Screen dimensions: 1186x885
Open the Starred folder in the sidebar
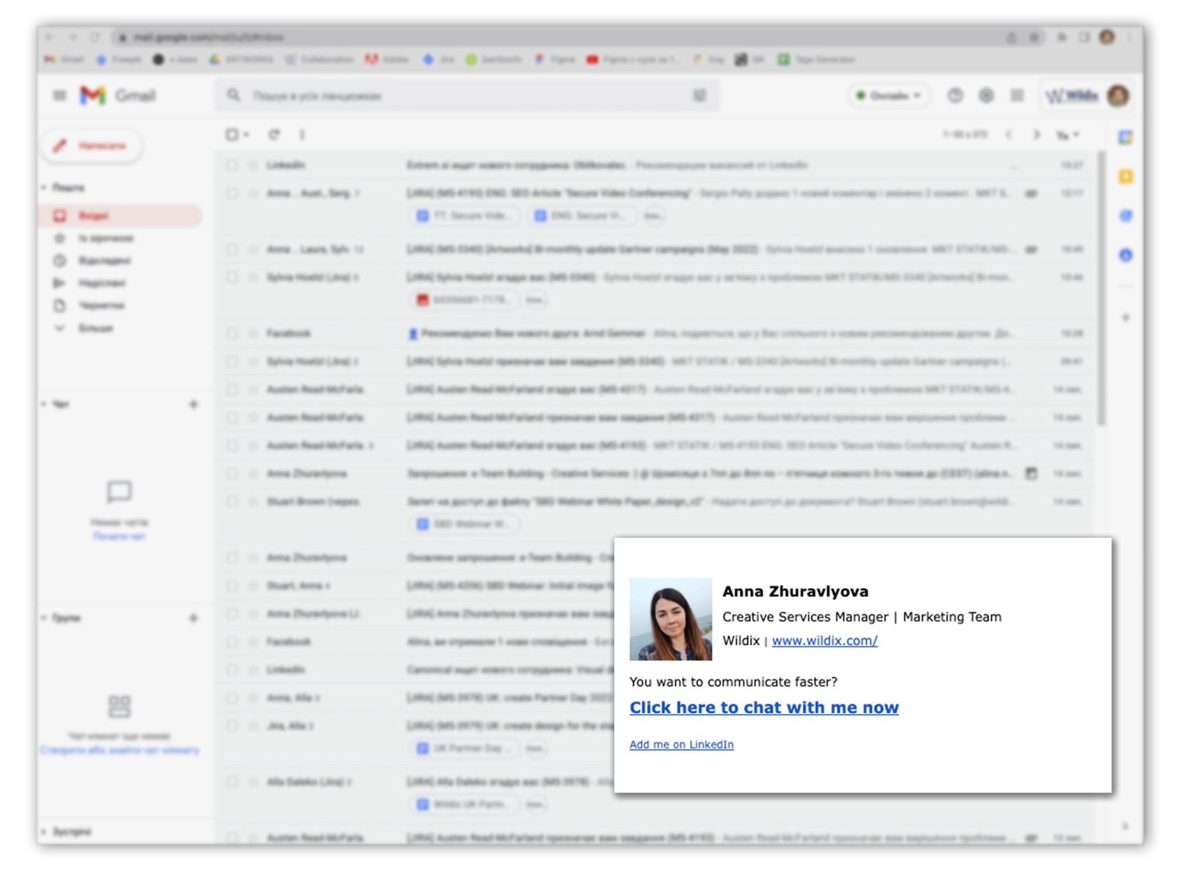pos(105,238)
